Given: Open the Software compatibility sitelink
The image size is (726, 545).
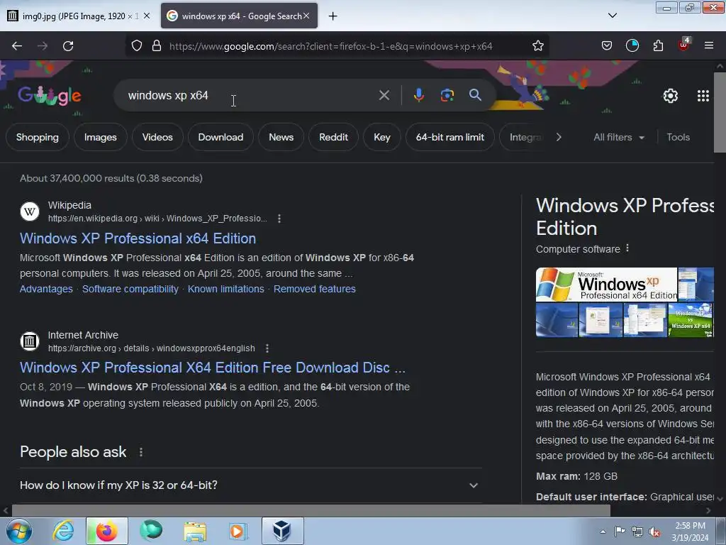Looking at the screenshot, I should click(130, 289).
